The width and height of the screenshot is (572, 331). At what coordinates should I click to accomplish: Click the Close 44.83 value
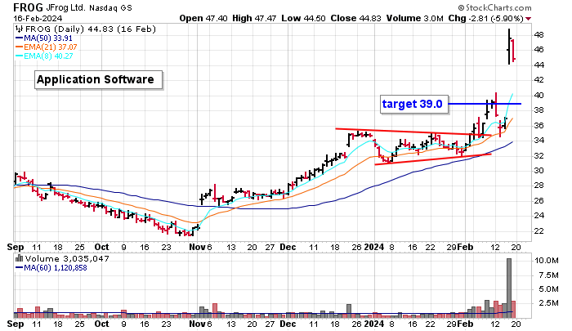click(x=355, y=18)
